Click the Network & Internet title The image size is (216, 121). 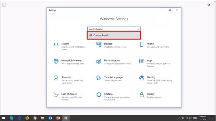(x=72, y=61)
